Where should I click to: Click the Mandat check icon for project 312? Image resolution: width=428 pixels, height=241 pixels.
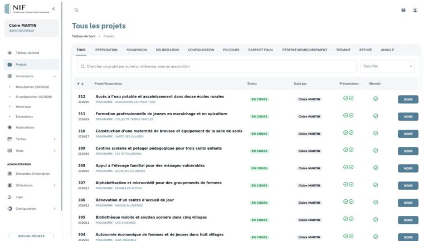(x=376, y=99)
